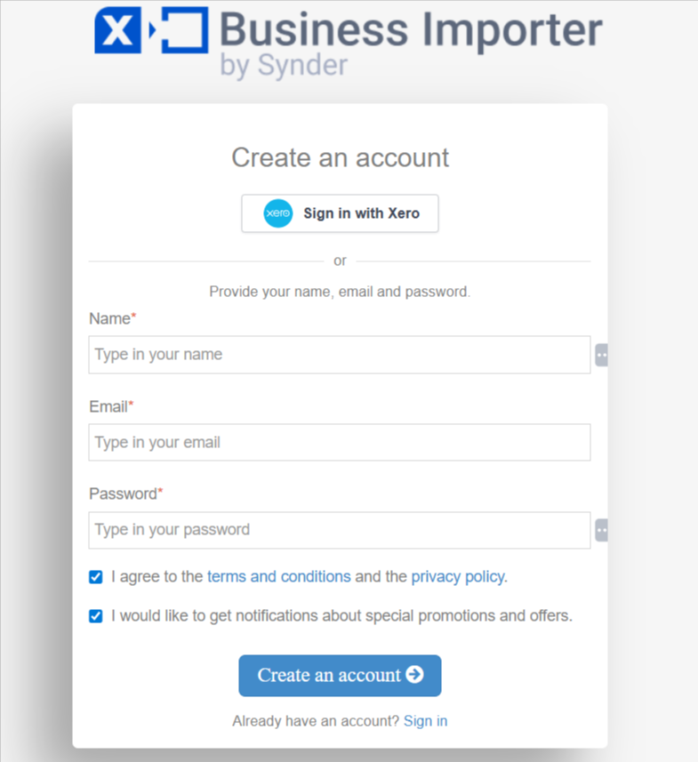Open the terms and conditions link

(278, 577)
